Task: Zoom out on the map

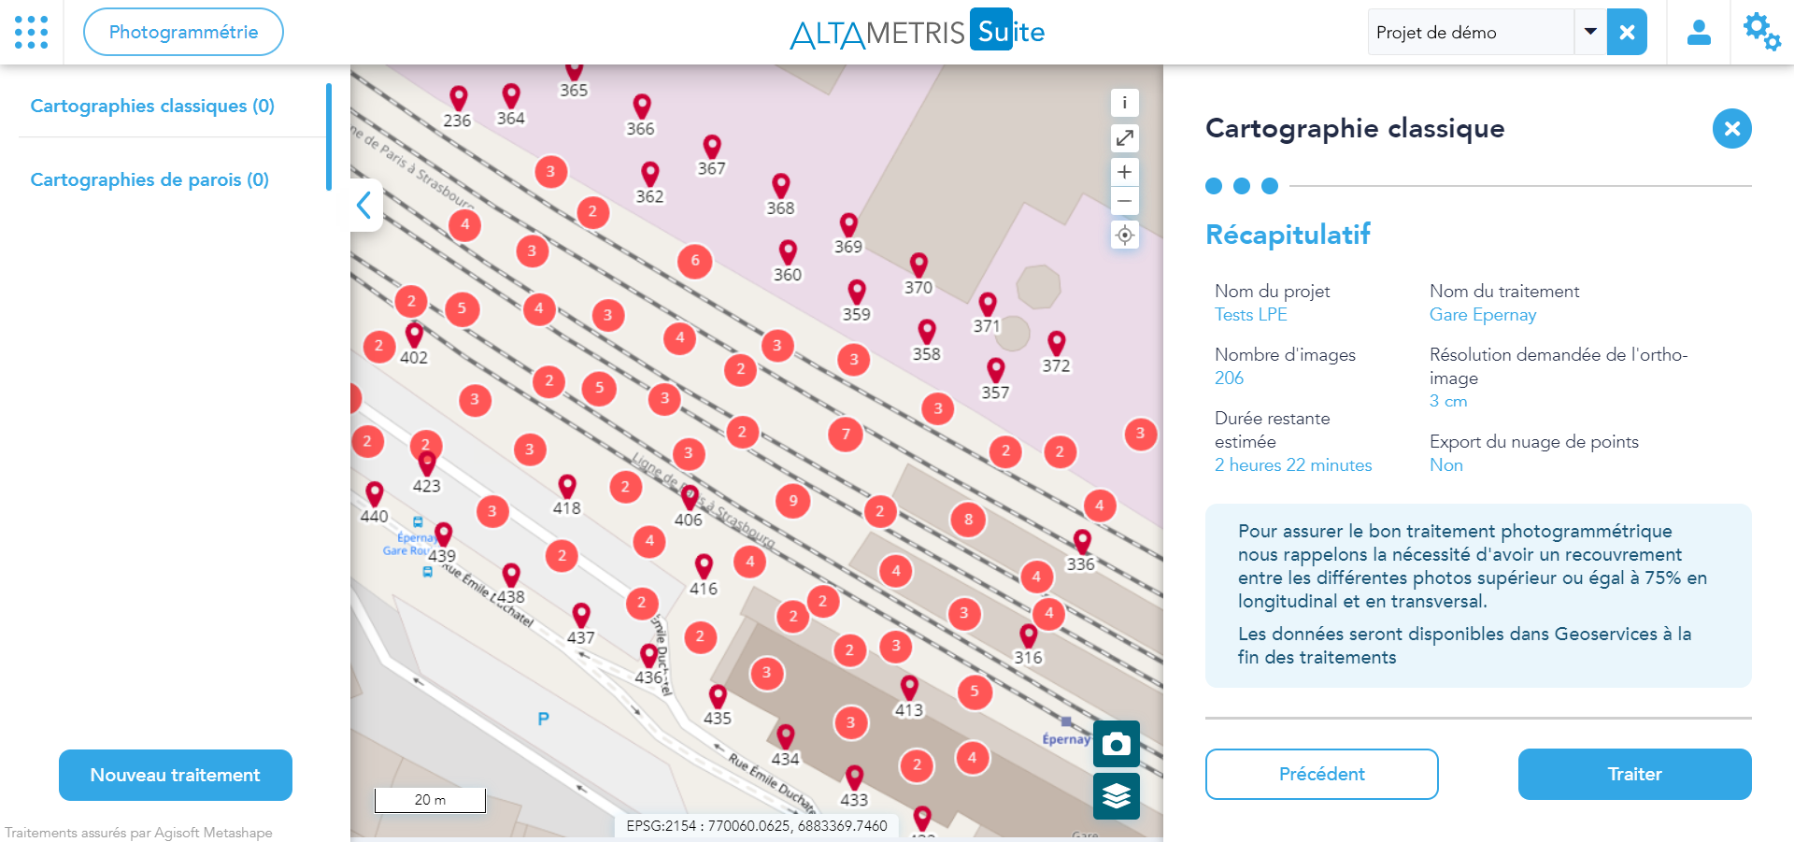Action: (x=1124, y=201)
